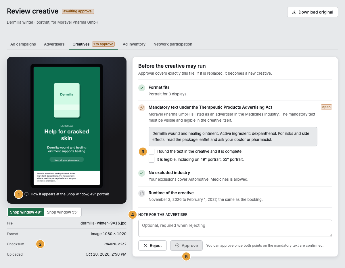The width and height of the screenshot is (345, 268).
Task: Click 'How it appears at the Shop window' caption
Action: pos(70,194)
